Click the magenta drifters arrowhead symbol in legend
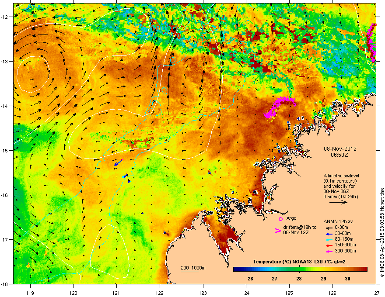This screenshot has width=385, height=297. 278,231
